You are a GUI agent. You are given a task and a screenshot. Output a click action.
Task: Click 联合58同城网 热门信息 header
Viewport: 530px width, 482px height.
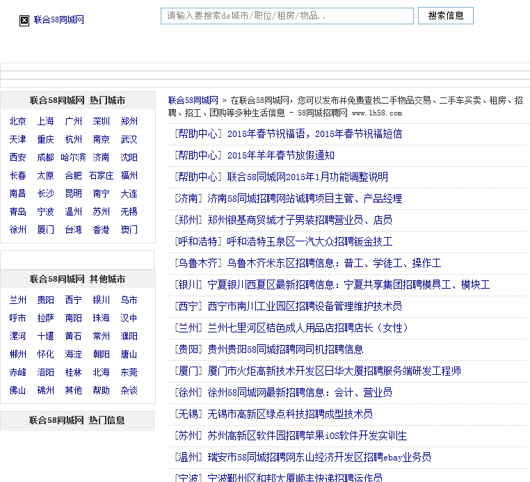(77, 421)
